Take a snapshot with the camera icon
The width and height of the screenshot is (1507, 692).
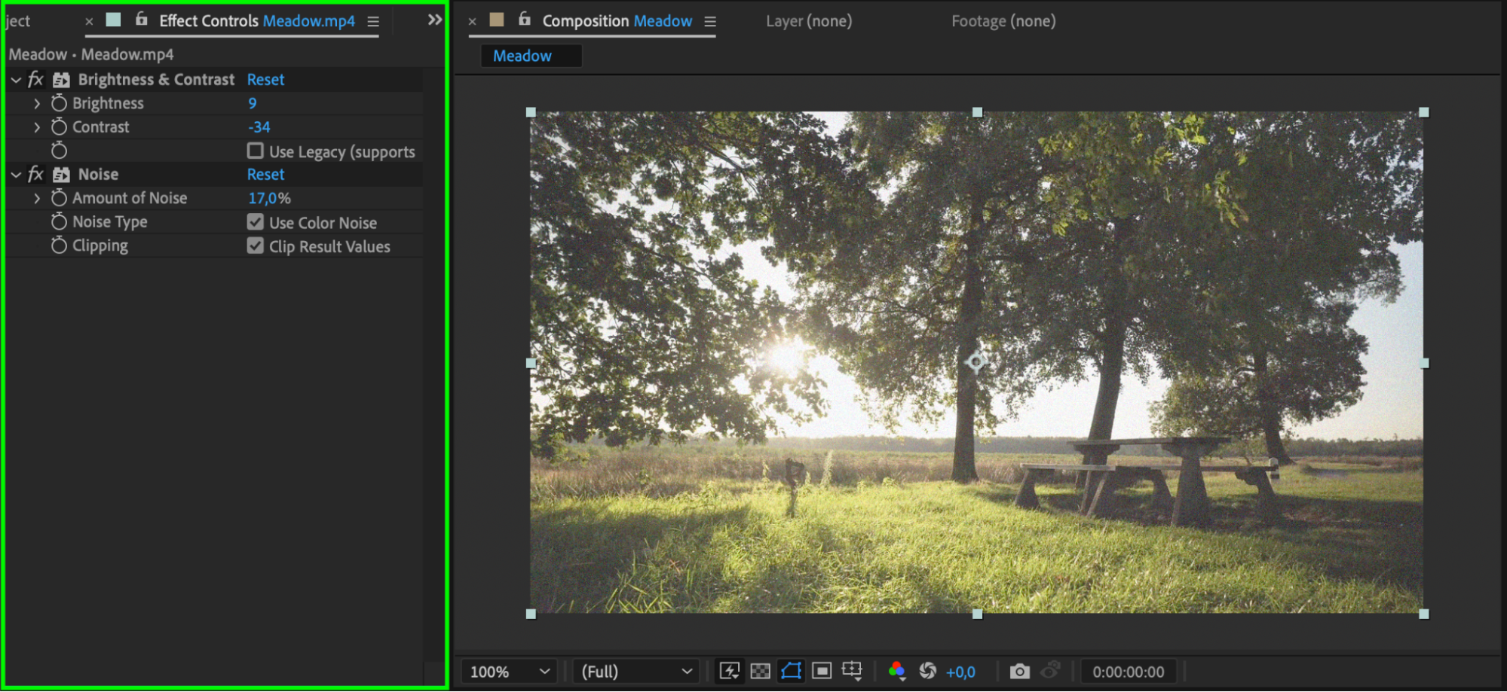click(1019, 671)
